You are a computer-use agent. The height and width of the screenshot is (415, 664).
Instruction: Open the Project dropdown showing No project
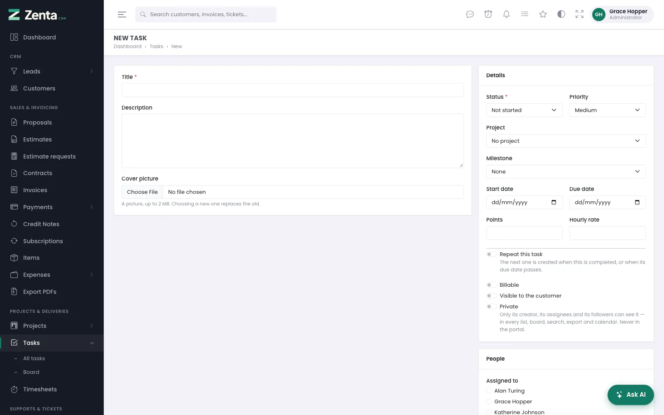[x=566, y=141]
